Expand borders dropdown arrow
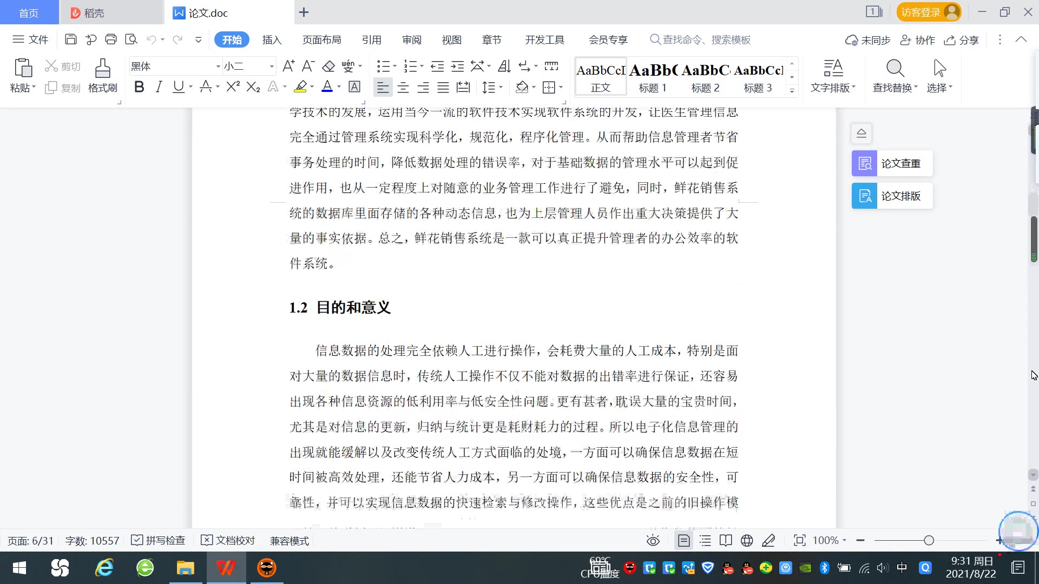 (561, 87)
